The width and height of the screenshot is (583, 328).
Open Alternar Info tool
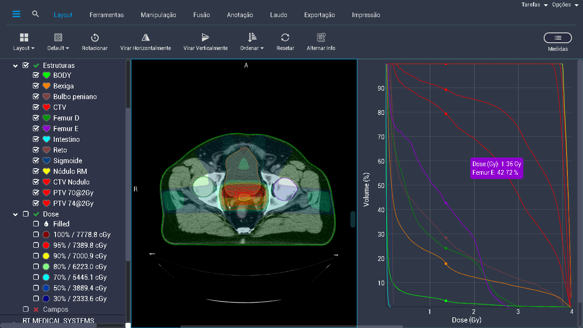(321, 41)
